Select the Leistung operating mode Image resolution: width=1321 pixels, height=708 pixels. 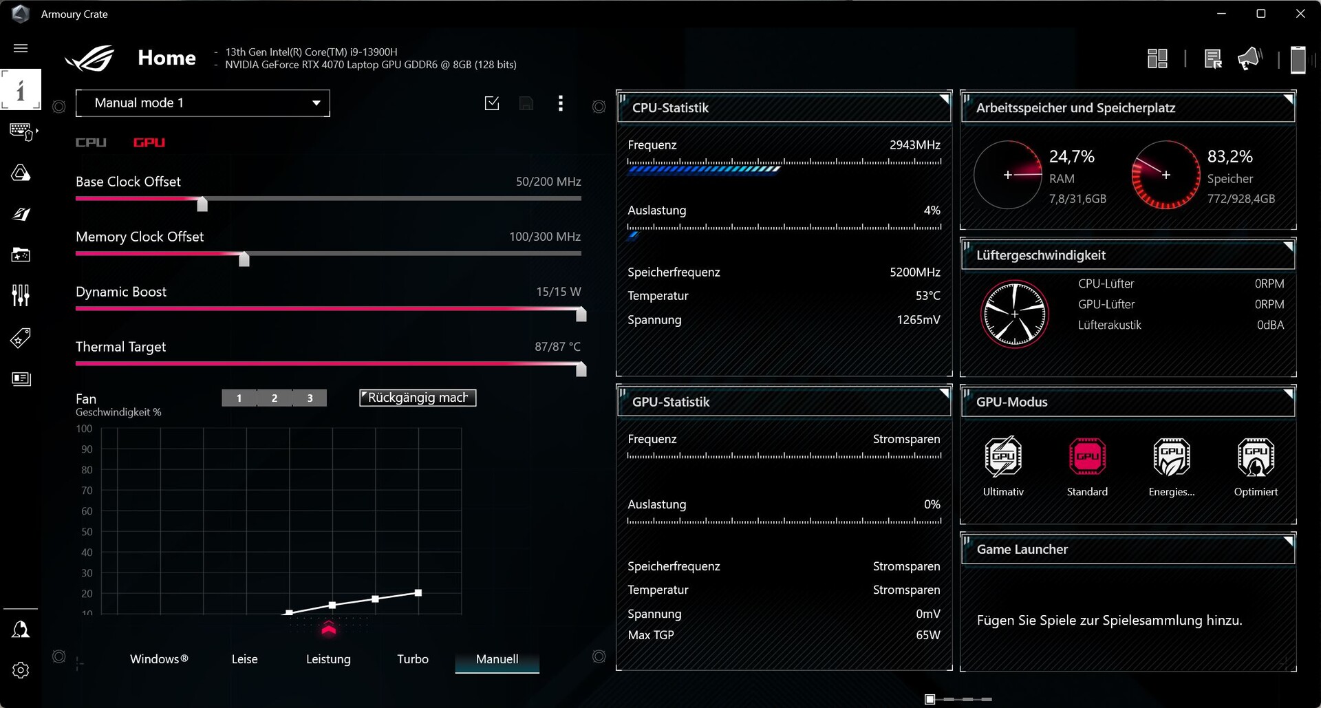pyautogui.click(x=328, y=659)
